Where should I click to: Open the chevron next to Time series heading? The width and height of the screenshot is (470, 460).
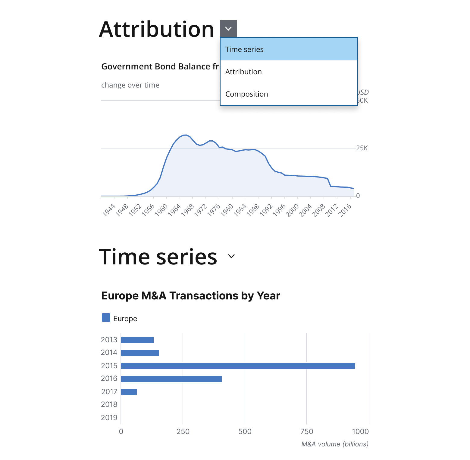point(231,257)
